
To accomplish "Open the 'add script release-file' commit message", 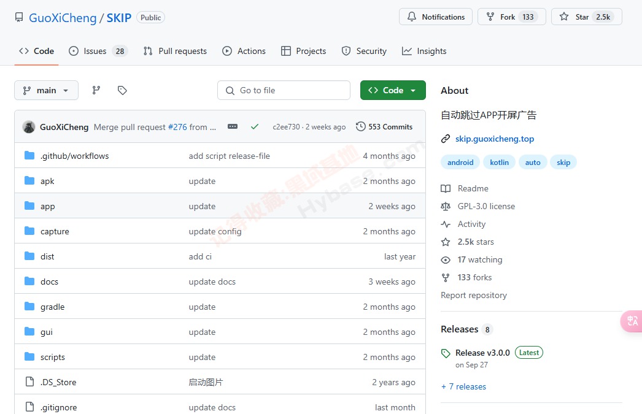I will [x=230, y=156].
